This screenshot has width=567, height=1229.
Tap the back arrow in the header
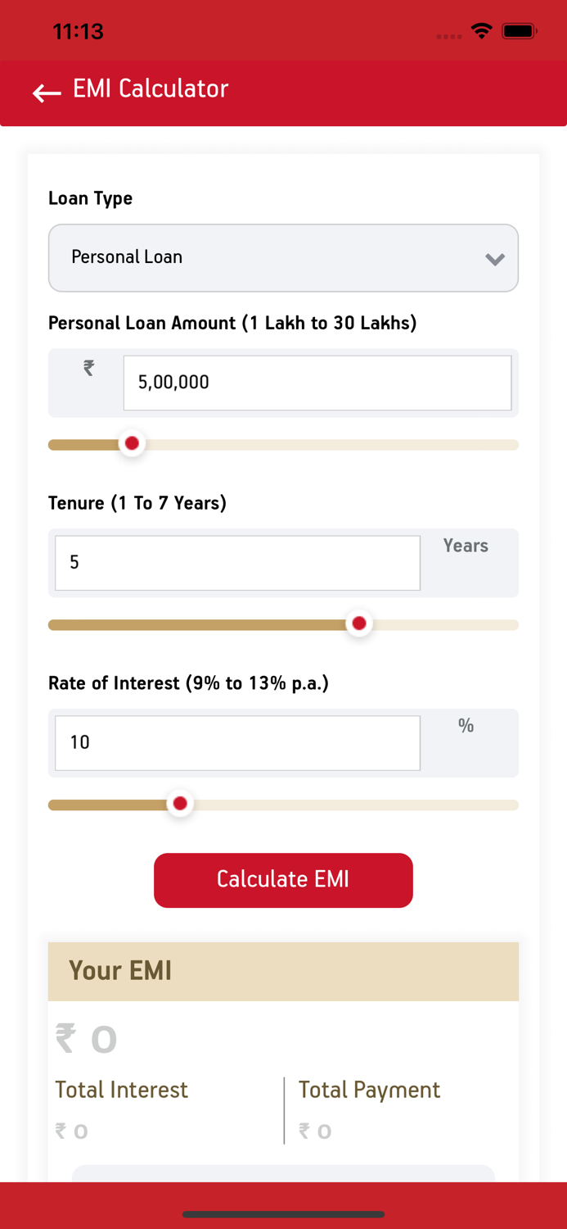[x=46, y=93]
